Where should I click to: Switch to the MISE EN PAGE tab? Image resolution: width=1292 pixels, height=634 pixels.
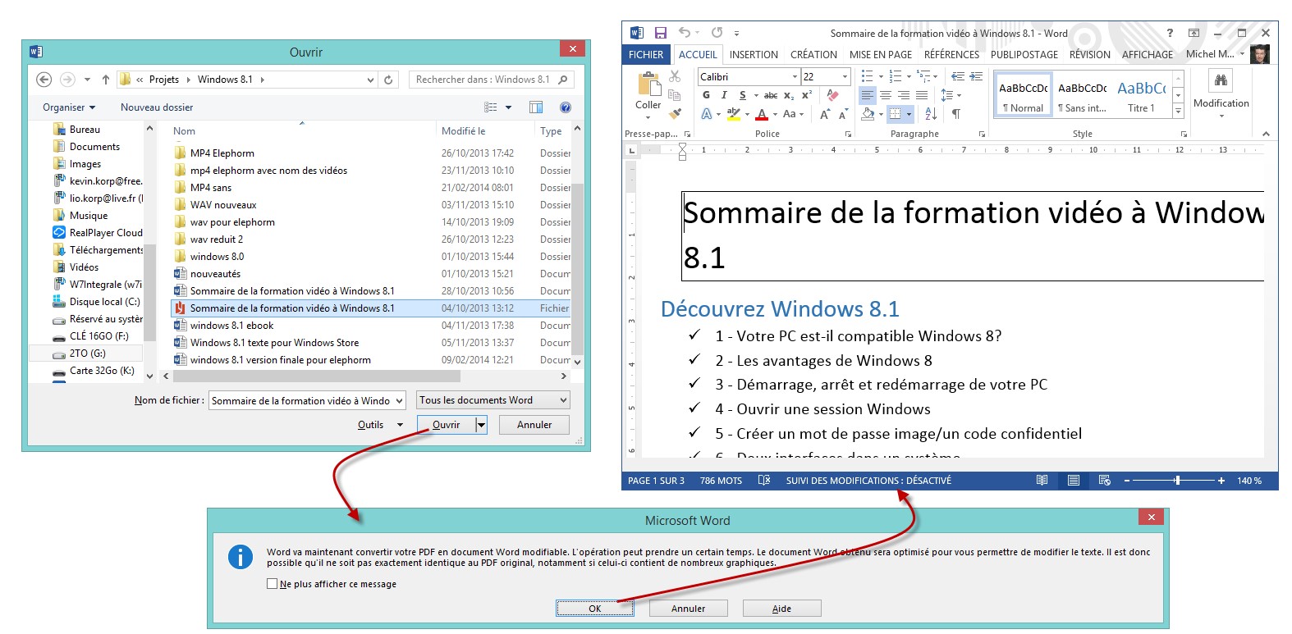pos(880,54)
